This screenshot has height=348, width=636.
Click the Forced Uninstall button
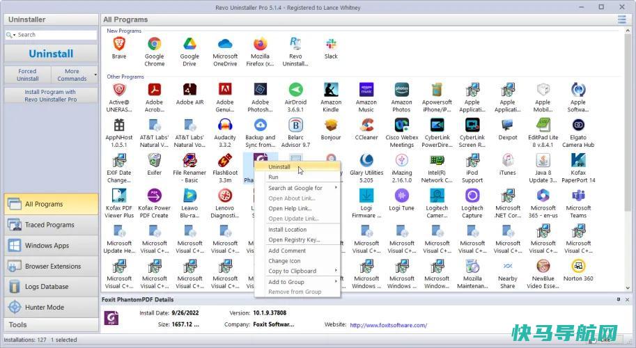click(28, 74)
